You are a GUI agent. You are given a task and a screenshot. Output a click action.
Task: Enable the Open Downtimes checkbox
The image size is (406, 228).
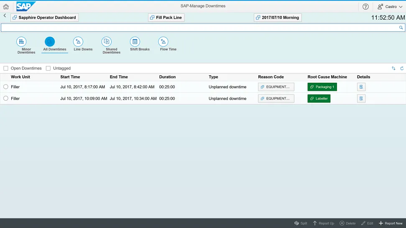point(6,68)
